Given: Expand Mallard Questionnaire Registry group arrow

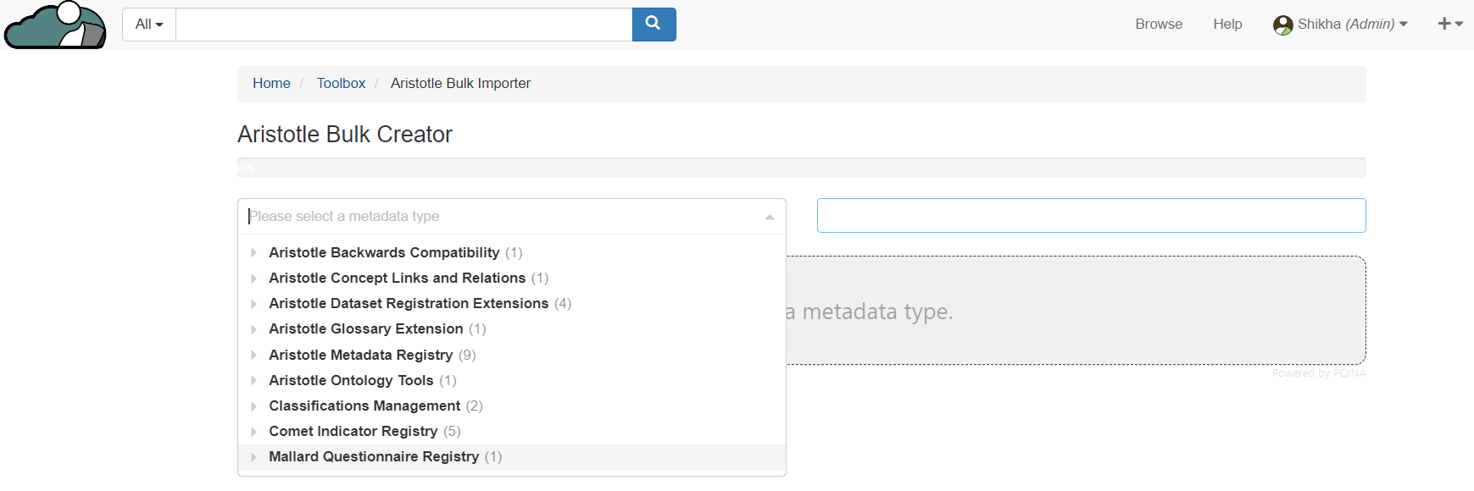Looking at the screenshot, I should click(253, 457).
